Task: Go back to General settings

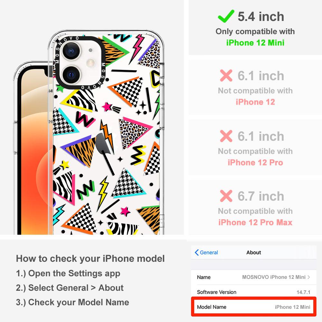Action: point(206,252)
